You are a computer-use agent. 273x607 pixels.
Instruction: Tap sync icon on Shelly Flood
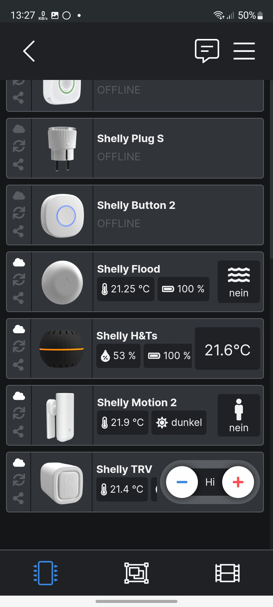pos(19,280)
